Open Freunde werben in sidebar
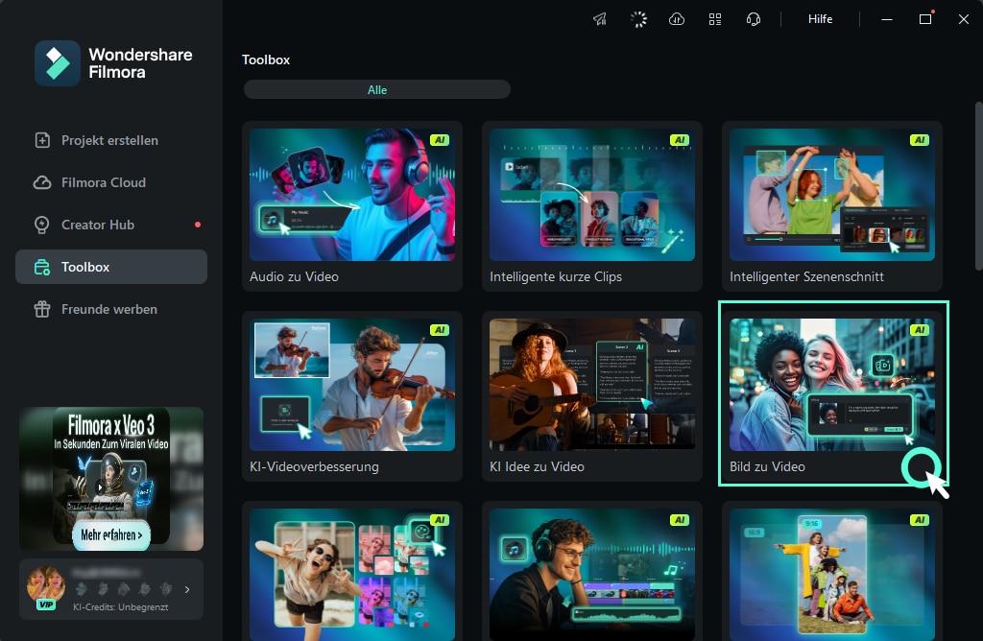 [111, 309]
